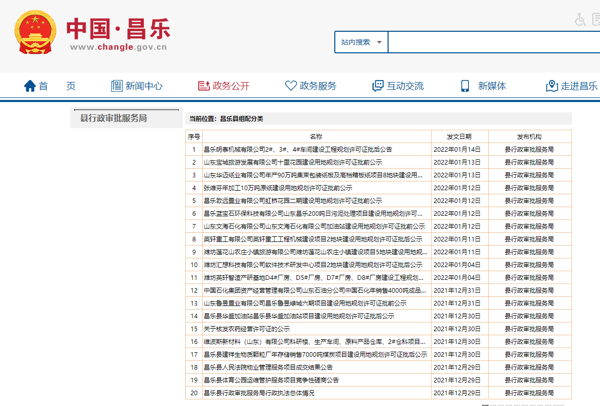
Task: Open 昌乐明泰机械有限公司 notice in row 1
Action: pyautogui.click(x=298, y=150)
